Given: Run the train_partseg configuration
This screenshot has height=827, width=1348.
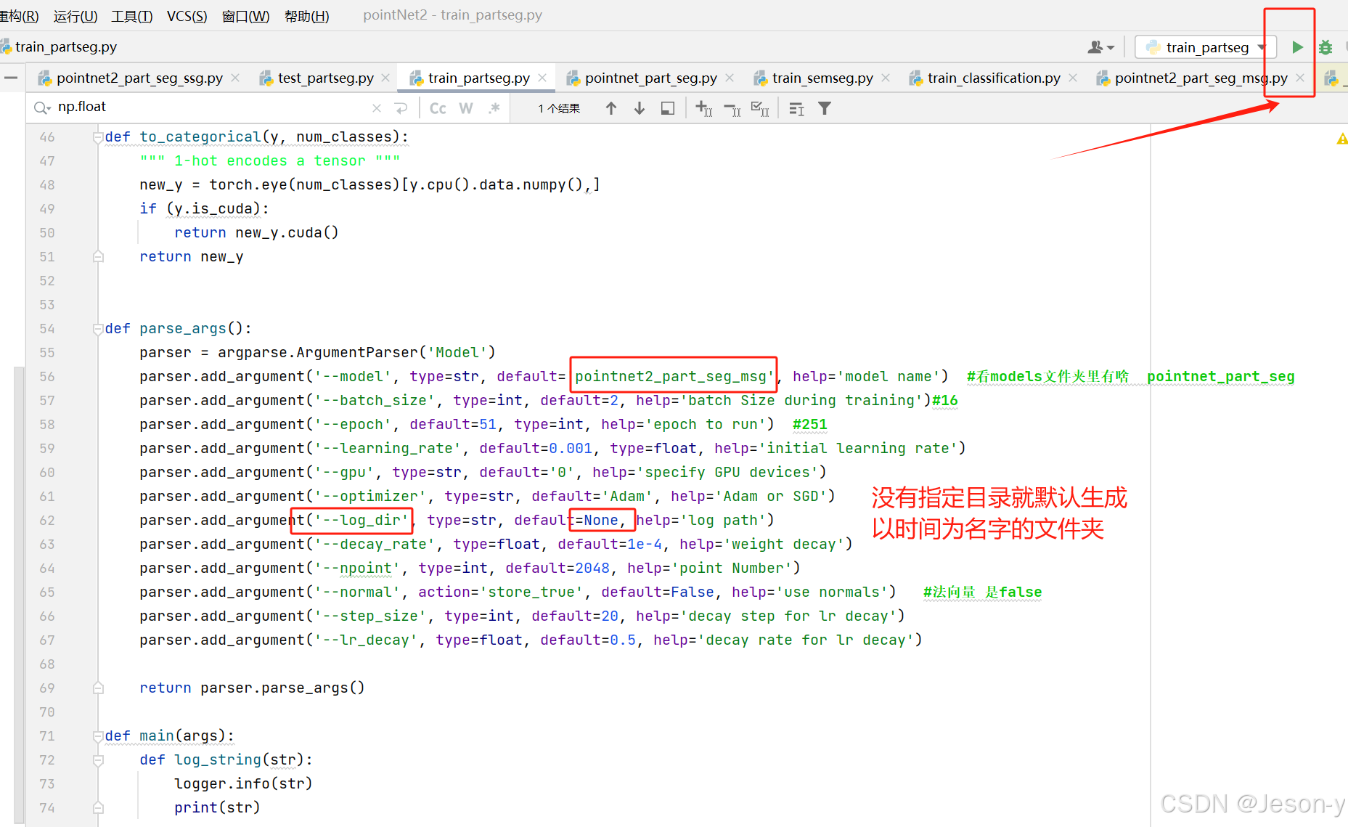Looking at the screenshot, I should (1297, 47).
